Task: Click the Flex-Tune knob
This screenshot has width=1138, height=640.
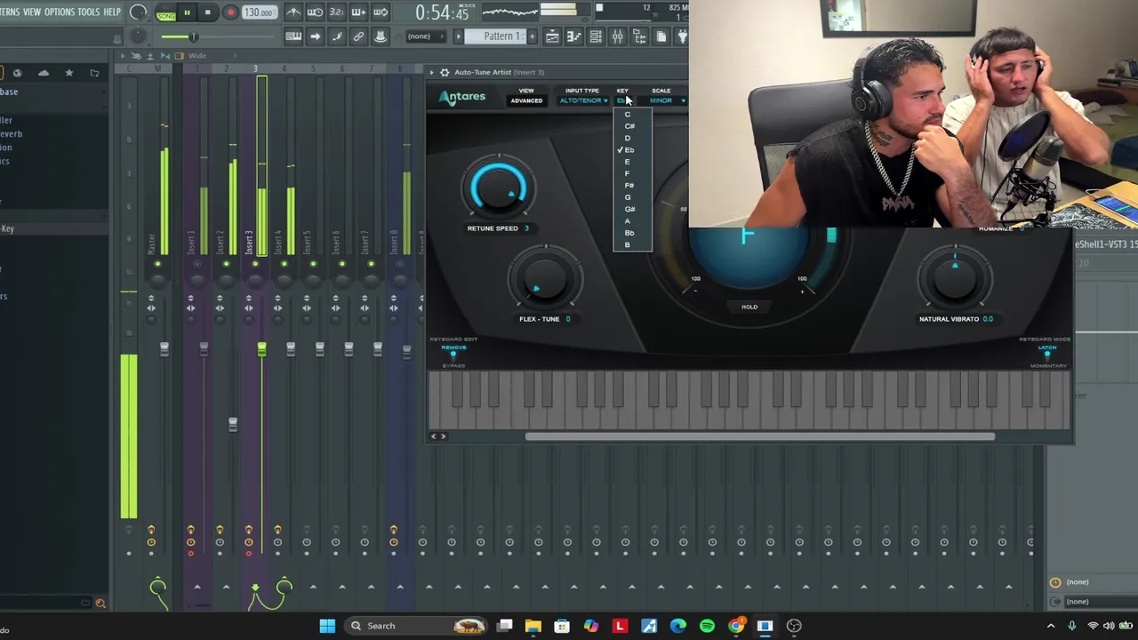Action: pos(543,281)
